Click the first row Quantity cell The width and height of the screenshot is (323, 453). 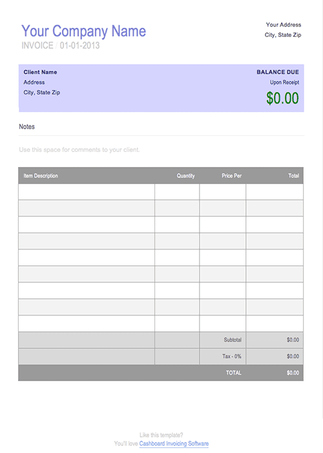coord(177,192)
